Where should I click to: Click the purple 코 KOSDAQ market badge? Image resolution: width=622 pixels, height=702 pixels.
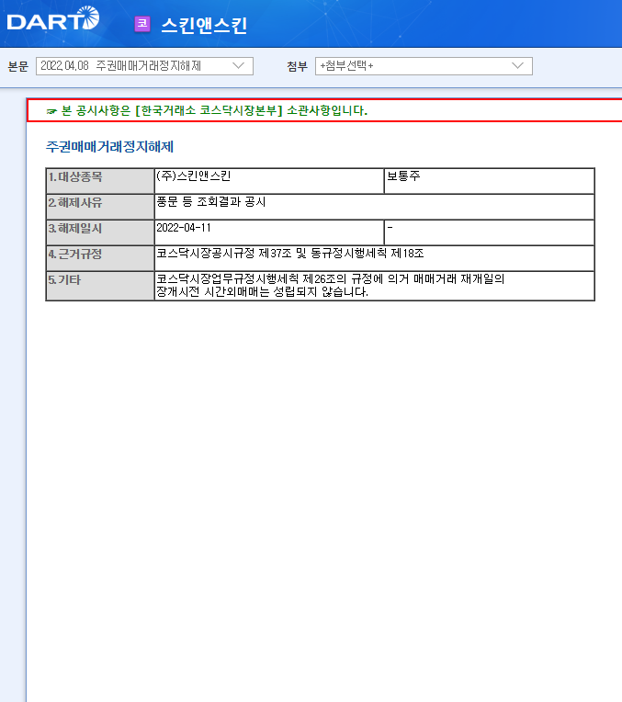(142, 24)
